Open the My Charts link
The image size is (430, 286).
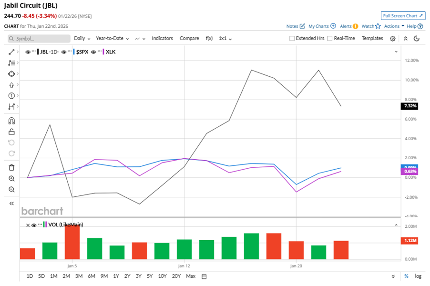point(322,26)
